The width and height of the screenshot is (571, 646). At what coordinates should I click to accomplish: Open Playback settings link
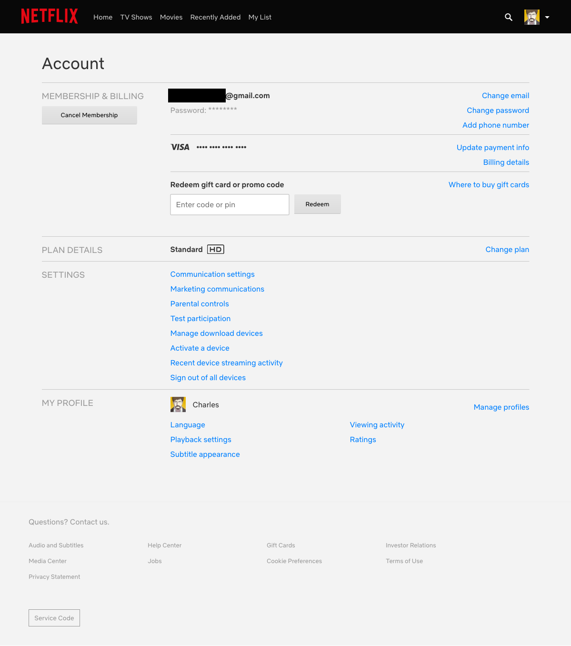[201, 440]
